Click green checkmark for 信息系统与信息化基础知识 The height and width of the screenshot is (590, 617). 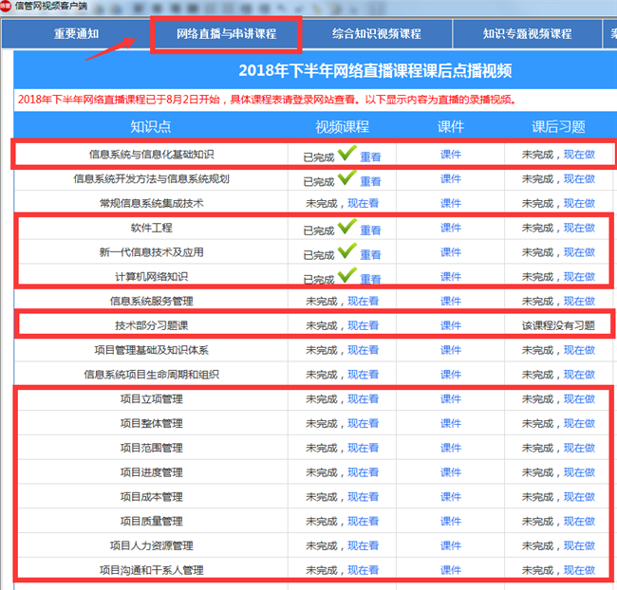pyautogui.click(x=346, y=152)
